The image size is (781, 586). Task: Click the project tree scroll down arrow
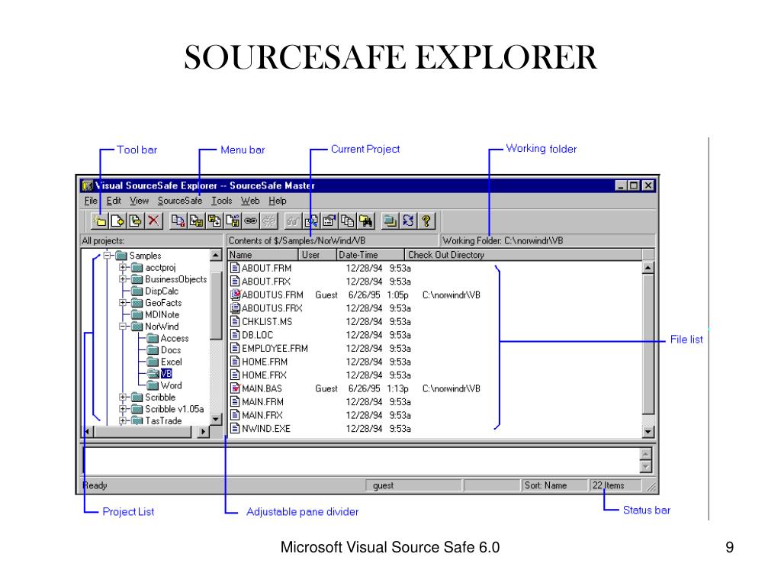[216, 419]
